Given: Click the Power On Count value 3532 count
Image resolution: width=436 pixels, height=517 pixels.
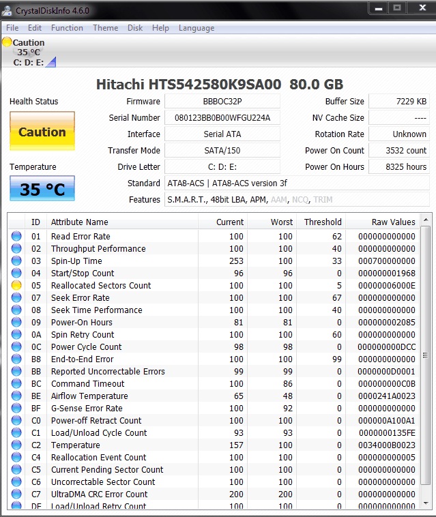Looking at the screenshot, I should (x=399, y=150).
